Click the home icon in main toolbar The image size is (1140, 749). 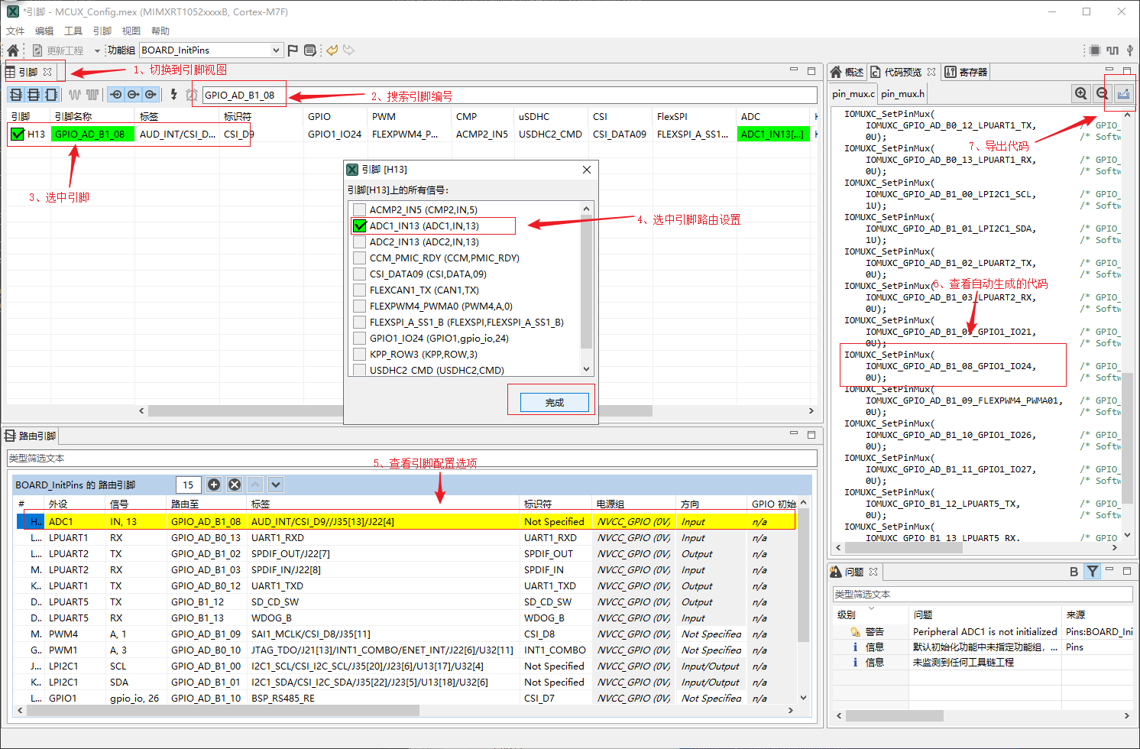(x=13, y=50)
